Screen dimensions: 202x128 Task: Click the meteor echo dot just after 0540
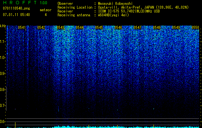15,109
